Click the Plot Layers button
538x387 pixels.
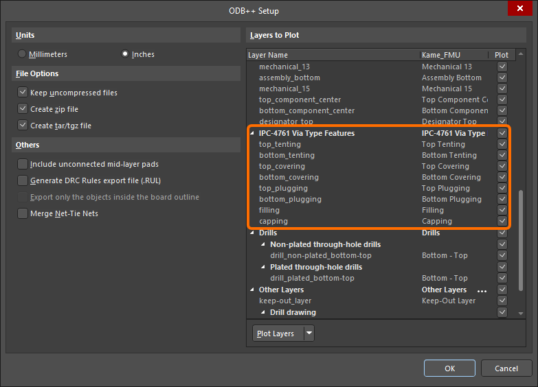[276, 333]
